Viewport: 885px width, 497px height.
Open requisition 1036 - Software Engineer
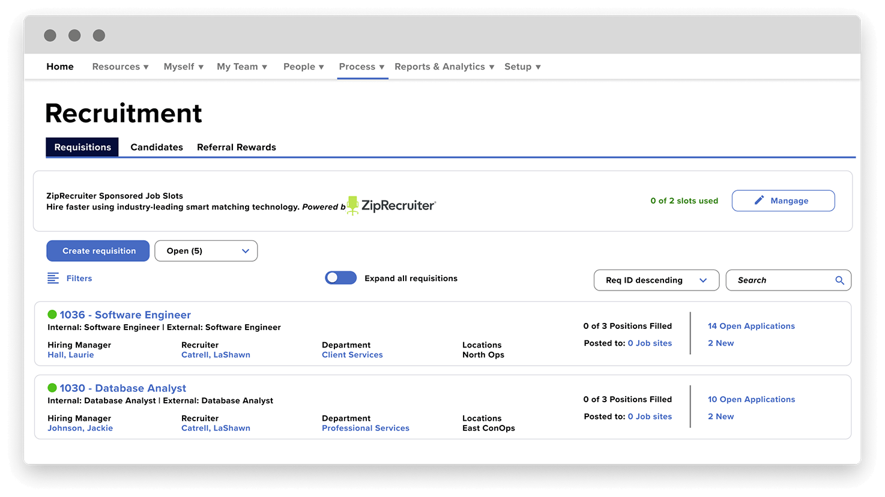click(125, 315)
